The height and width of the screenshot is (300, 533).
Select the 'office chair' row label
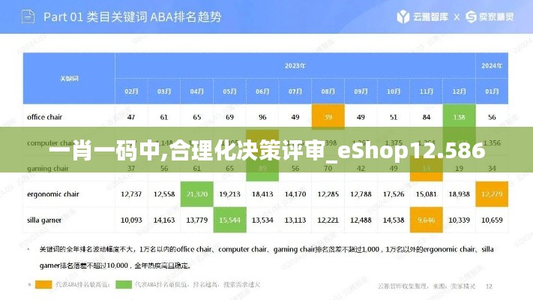click(x=44, y=117)
